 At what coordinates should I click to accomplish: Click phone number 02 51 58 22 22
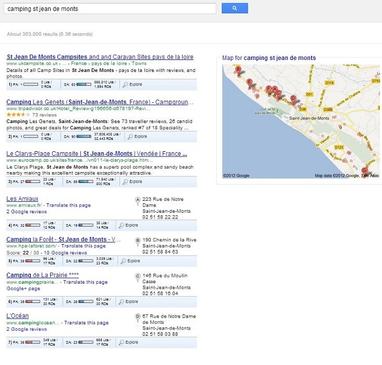(x=160, y=217)
